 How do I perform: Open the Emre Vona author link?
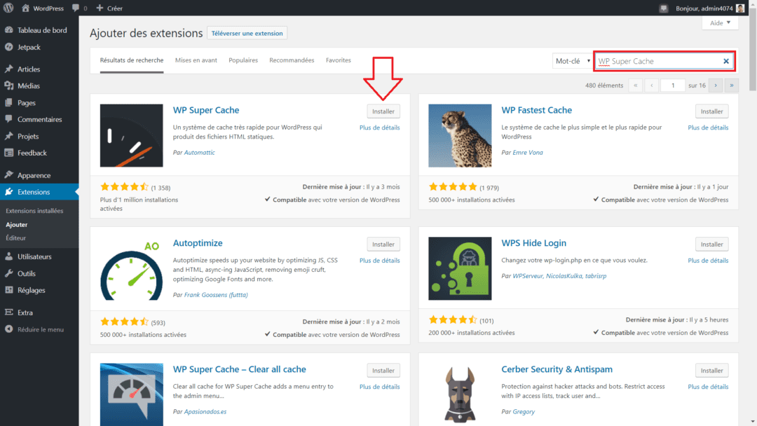coord(528,153)
